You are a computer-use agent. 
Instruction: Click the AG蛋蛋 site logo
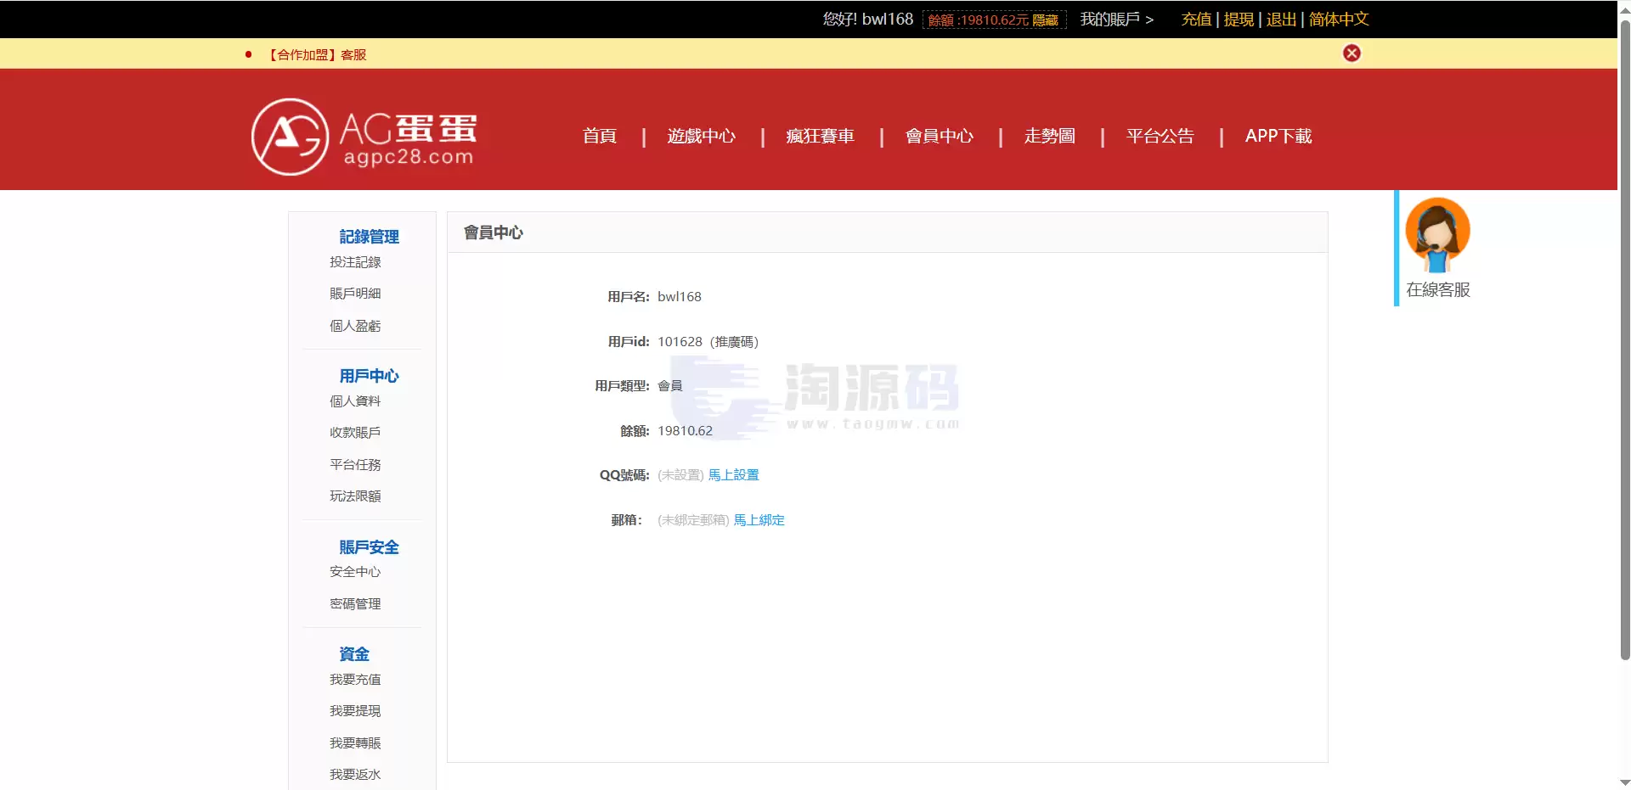(364, 137)
